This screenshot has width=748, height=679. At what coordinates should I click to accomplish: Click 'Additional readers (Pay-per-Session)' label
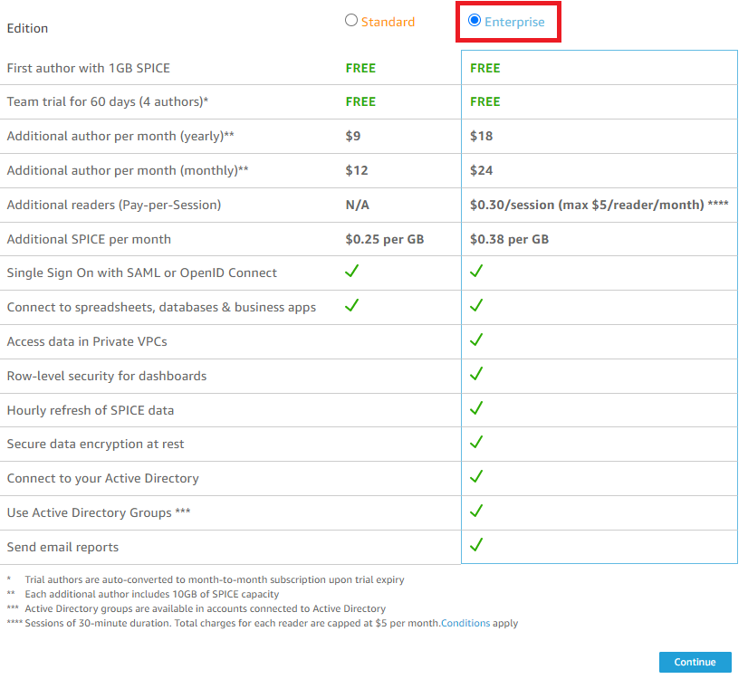click(113, 205)
